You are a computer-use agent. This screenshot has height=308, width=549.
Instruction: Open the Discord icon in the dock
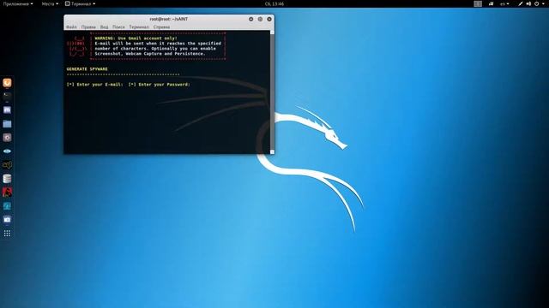point(7,110)
